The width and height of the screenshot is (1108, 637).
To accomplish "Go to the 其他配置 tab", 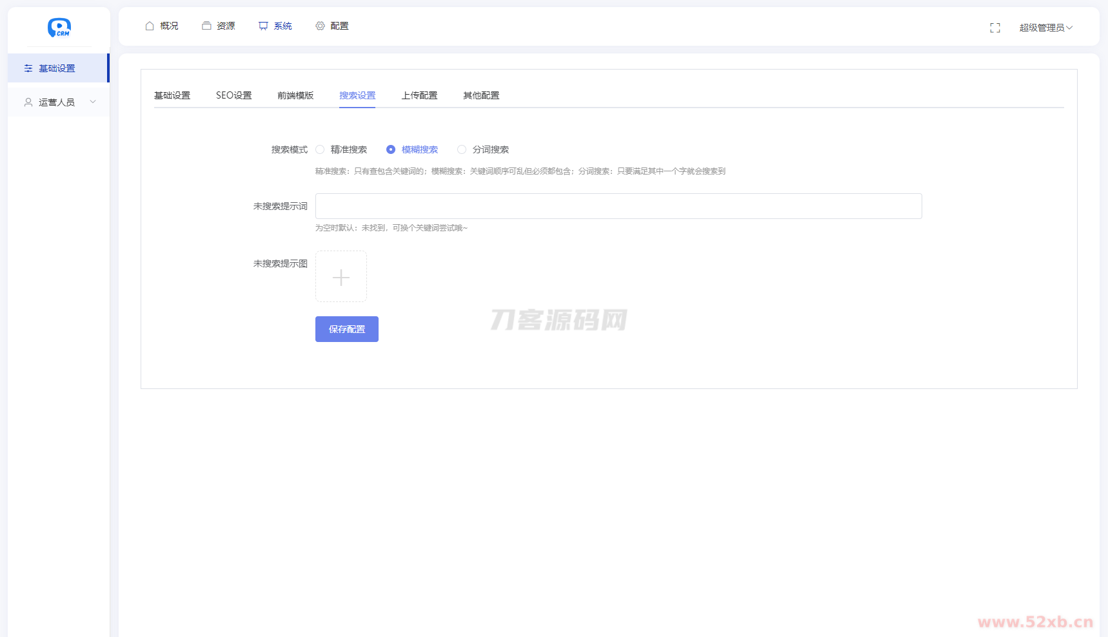I will click(481, 95).
